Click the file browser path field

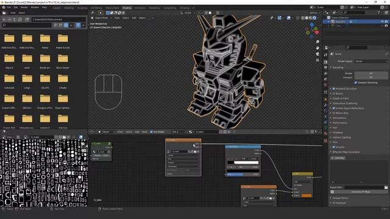click(58, 19)
